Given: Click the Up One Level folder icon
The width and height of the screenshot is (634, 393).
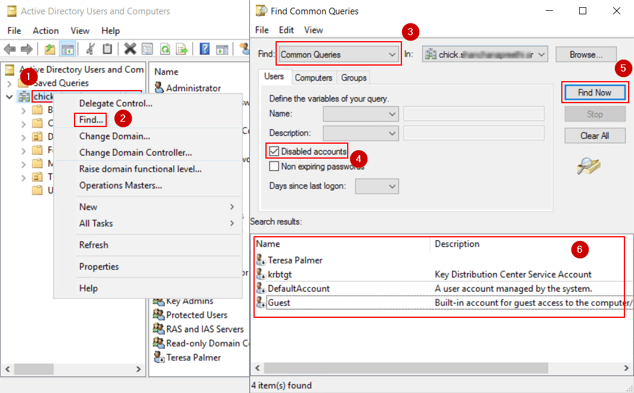Looking at the screenshot, I should point(49,49).
